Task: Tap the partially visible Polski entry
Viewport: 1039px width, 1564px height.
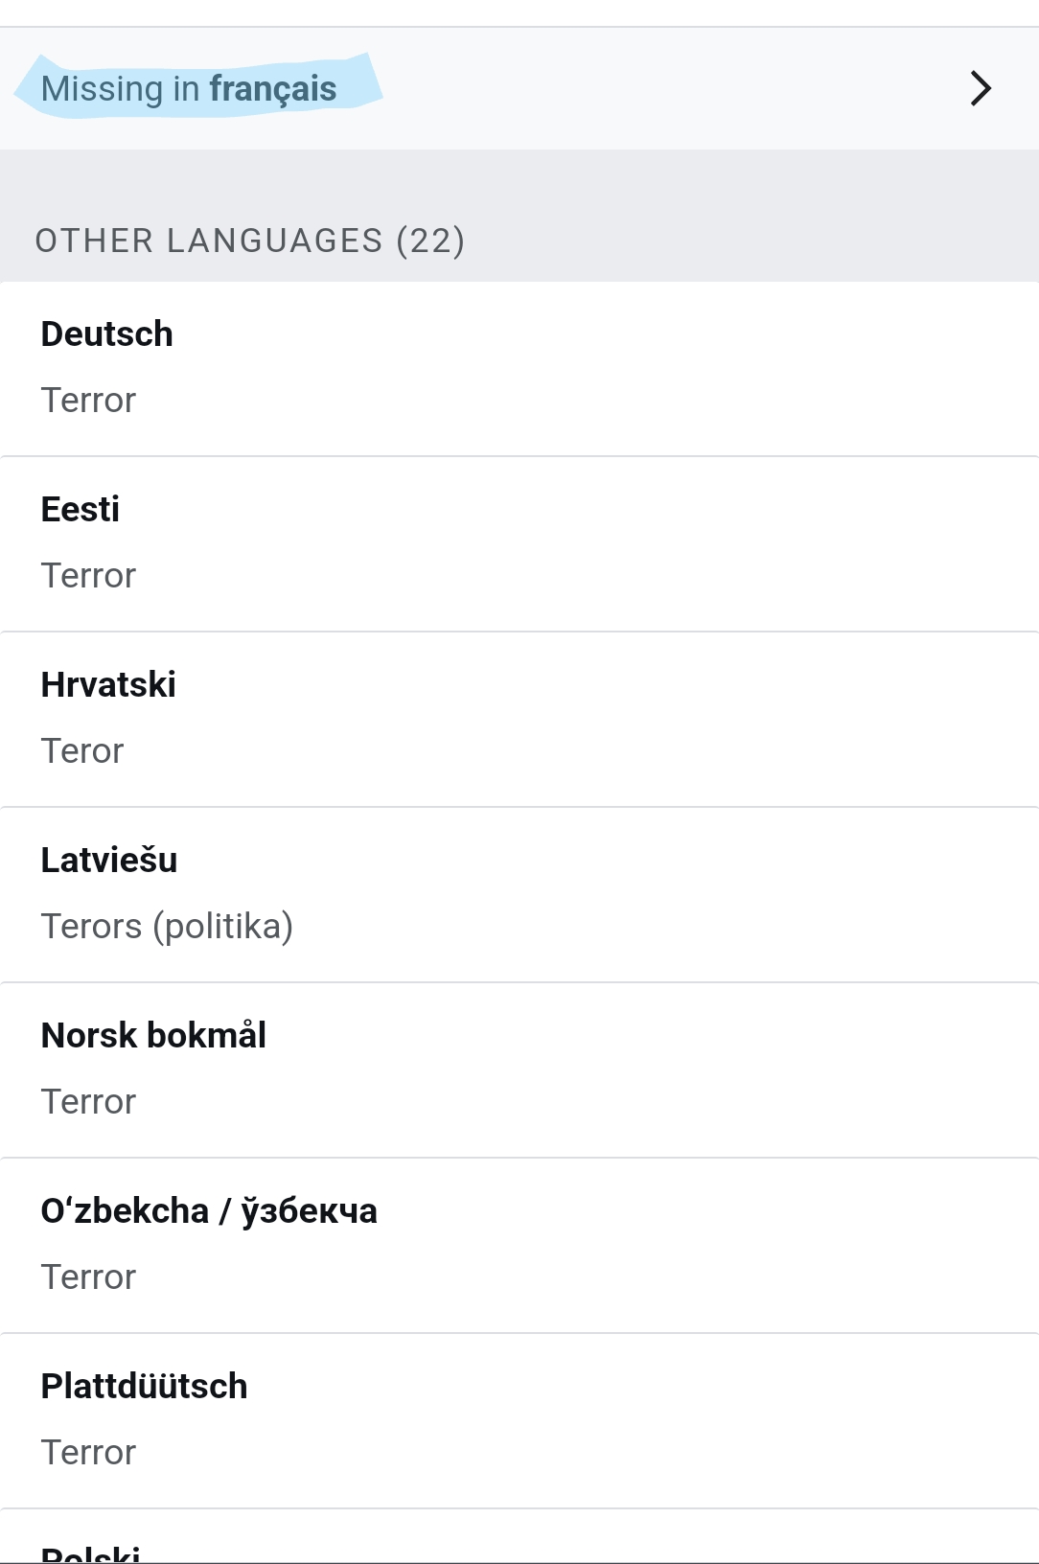Action: point(91,1552)
